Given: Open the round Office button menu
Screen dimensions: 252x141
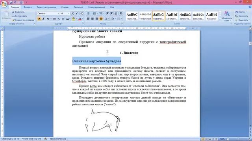Looking at the screenshot, I should [4, 4].
